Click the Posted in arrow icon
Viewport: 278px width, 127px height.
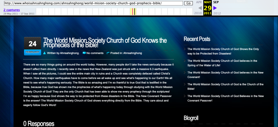(x=108, y=53)
